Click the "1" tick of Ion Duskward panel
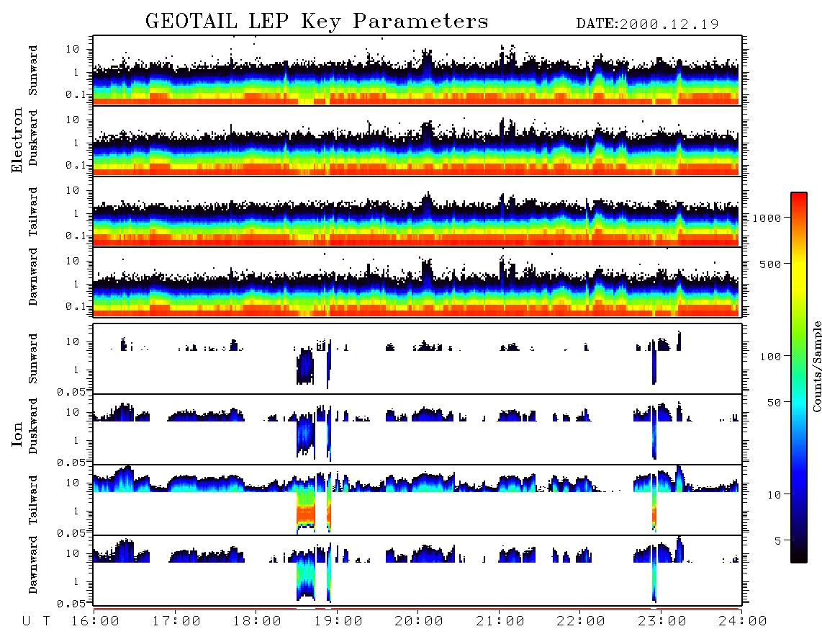The image size is (822, 634). [76, 440]
